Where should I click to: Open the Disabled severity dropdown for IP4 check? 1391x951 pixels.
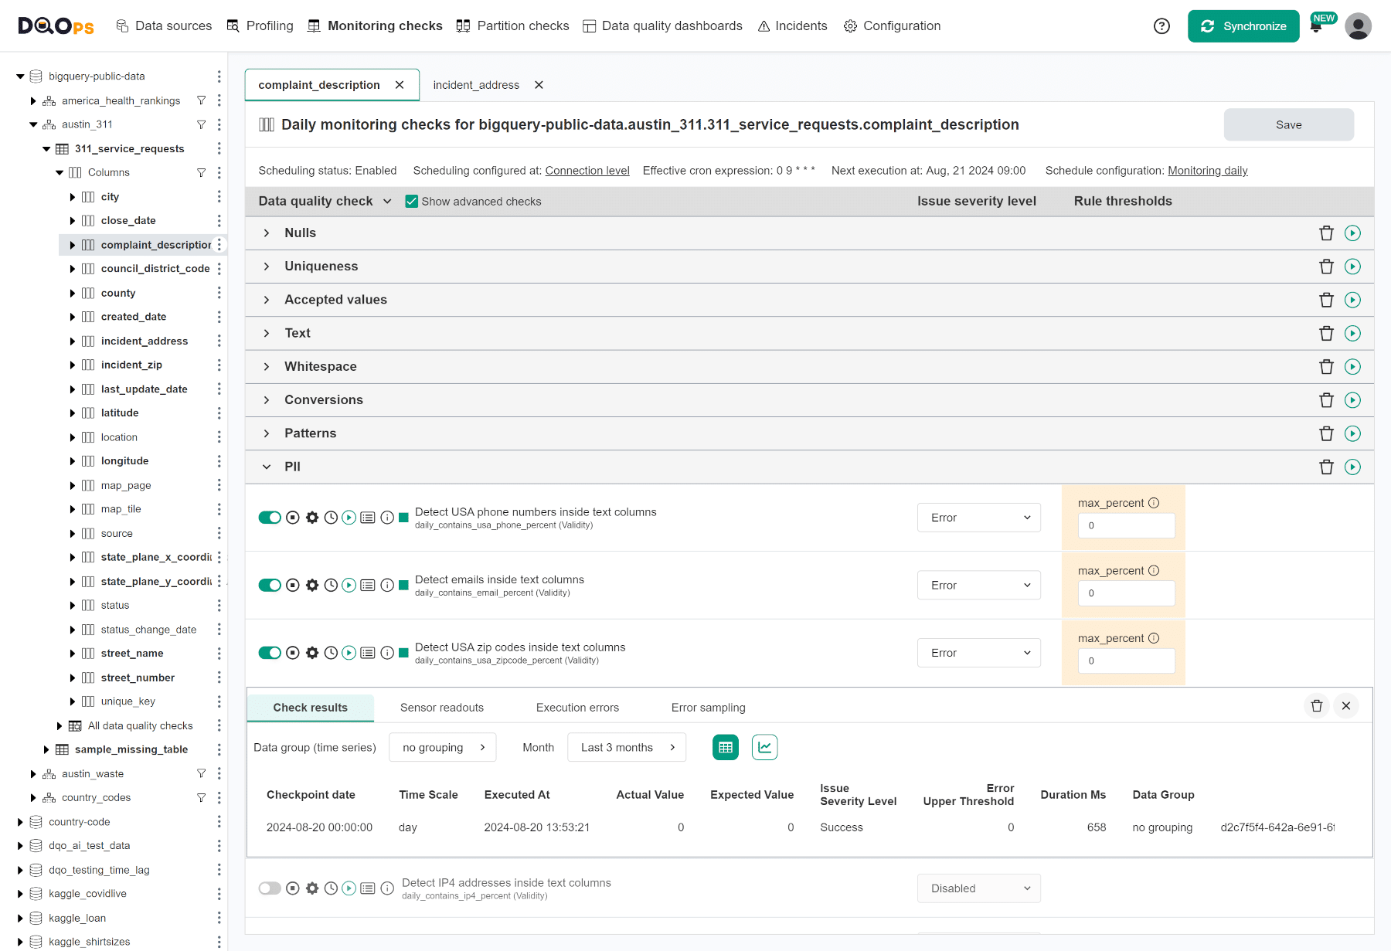[x=979, y=888]
